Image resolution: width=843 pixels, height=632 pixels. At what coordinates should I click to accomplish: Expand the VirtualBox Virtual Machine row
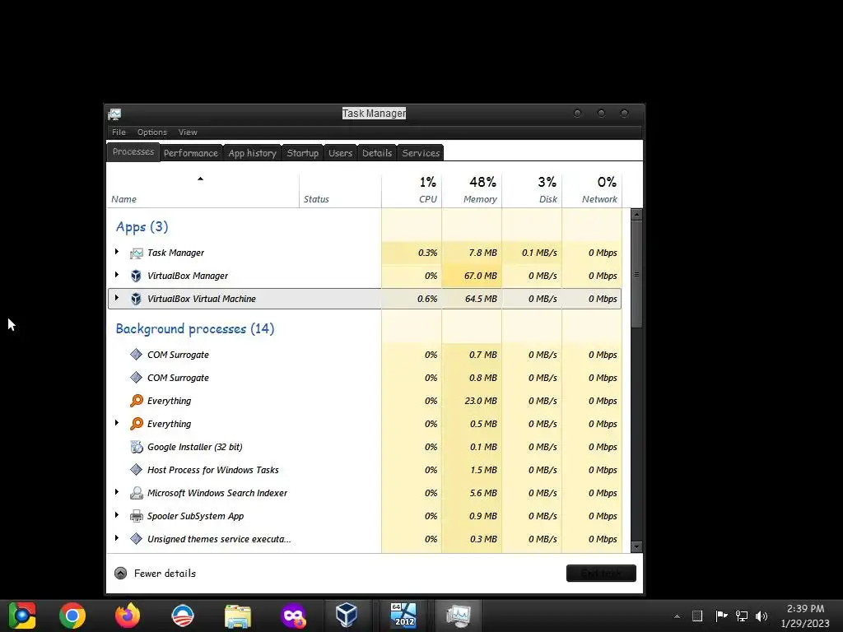tap(117, 298)
